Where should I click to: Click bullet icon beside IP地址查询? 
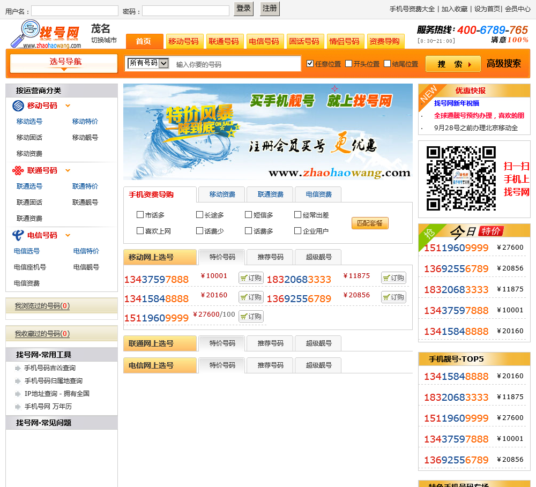[18, 394]
